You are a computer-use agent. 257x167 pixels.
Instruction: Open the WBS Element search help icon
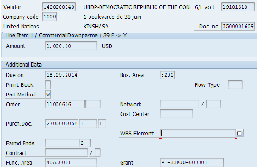coord(240,133)
